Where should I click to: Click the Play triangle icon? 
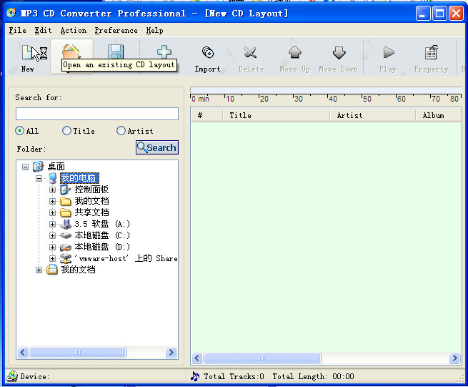coord(388,53)
